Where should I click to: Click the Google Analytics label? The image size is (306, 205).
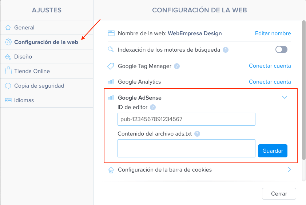[x=139, y=82]
